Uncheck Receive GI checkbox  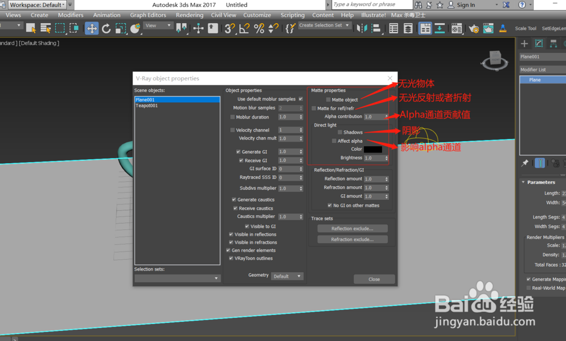[x=241, y=160]
